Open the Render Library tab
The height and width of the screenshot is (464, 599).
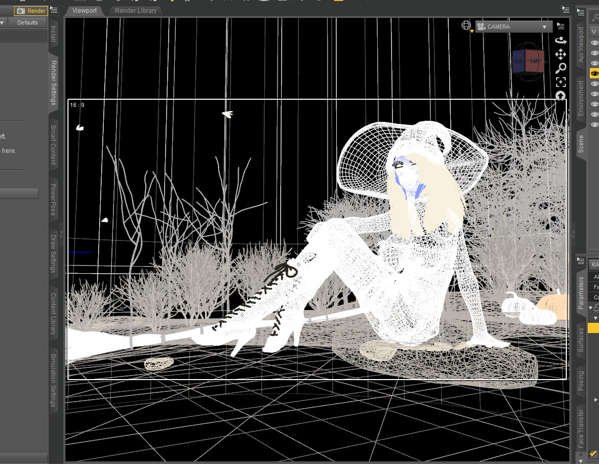[135, 11]
